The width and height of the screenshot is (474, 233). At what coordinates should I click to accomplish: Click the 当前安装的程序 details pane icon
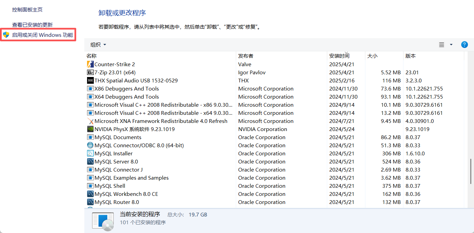103,222
